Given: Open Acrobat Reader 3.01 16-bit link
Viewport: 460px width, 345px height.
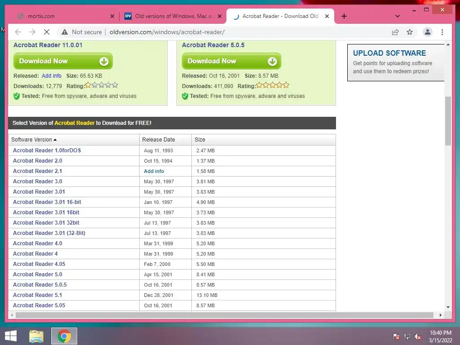Looking at the screenshot, I should (x=47, y=202).
